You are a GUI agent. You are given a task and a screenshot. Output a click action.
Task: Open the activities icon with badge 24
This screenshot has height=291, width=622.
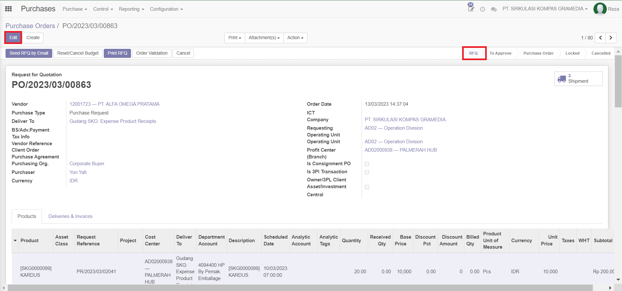coord(471,7)
